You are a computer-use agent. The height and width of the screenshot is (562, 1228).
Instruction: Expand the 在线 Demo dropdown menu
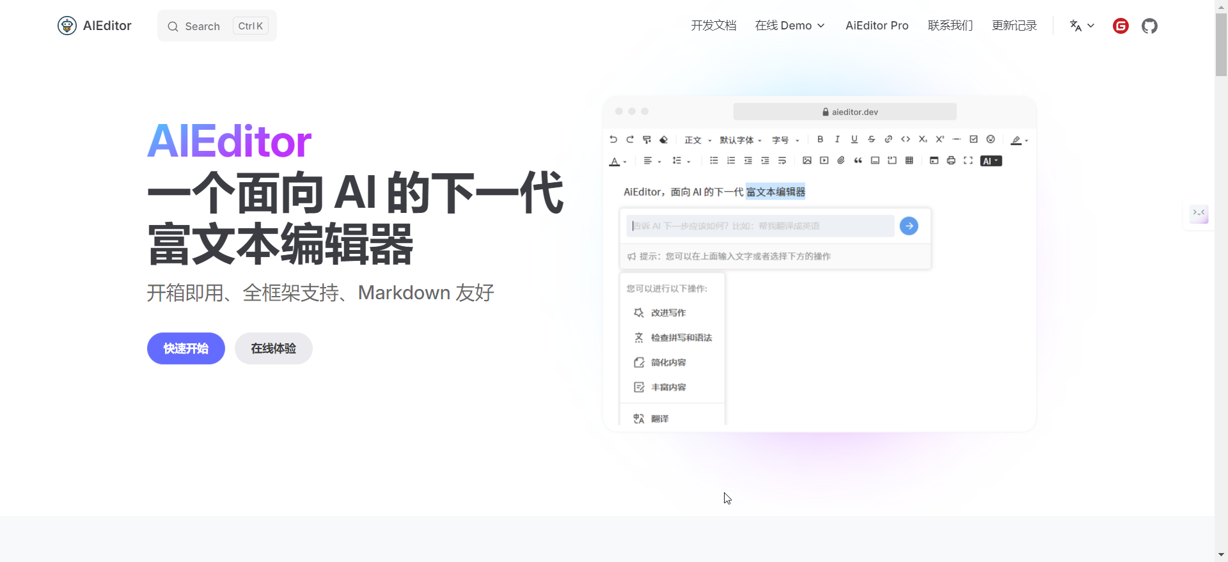click(790, 26)
